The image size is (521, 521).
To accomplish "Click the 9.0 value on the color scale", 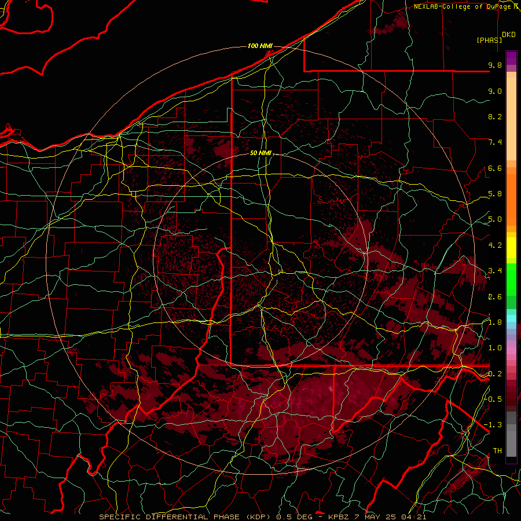I will pyautogui.click(x=495, y=91).
